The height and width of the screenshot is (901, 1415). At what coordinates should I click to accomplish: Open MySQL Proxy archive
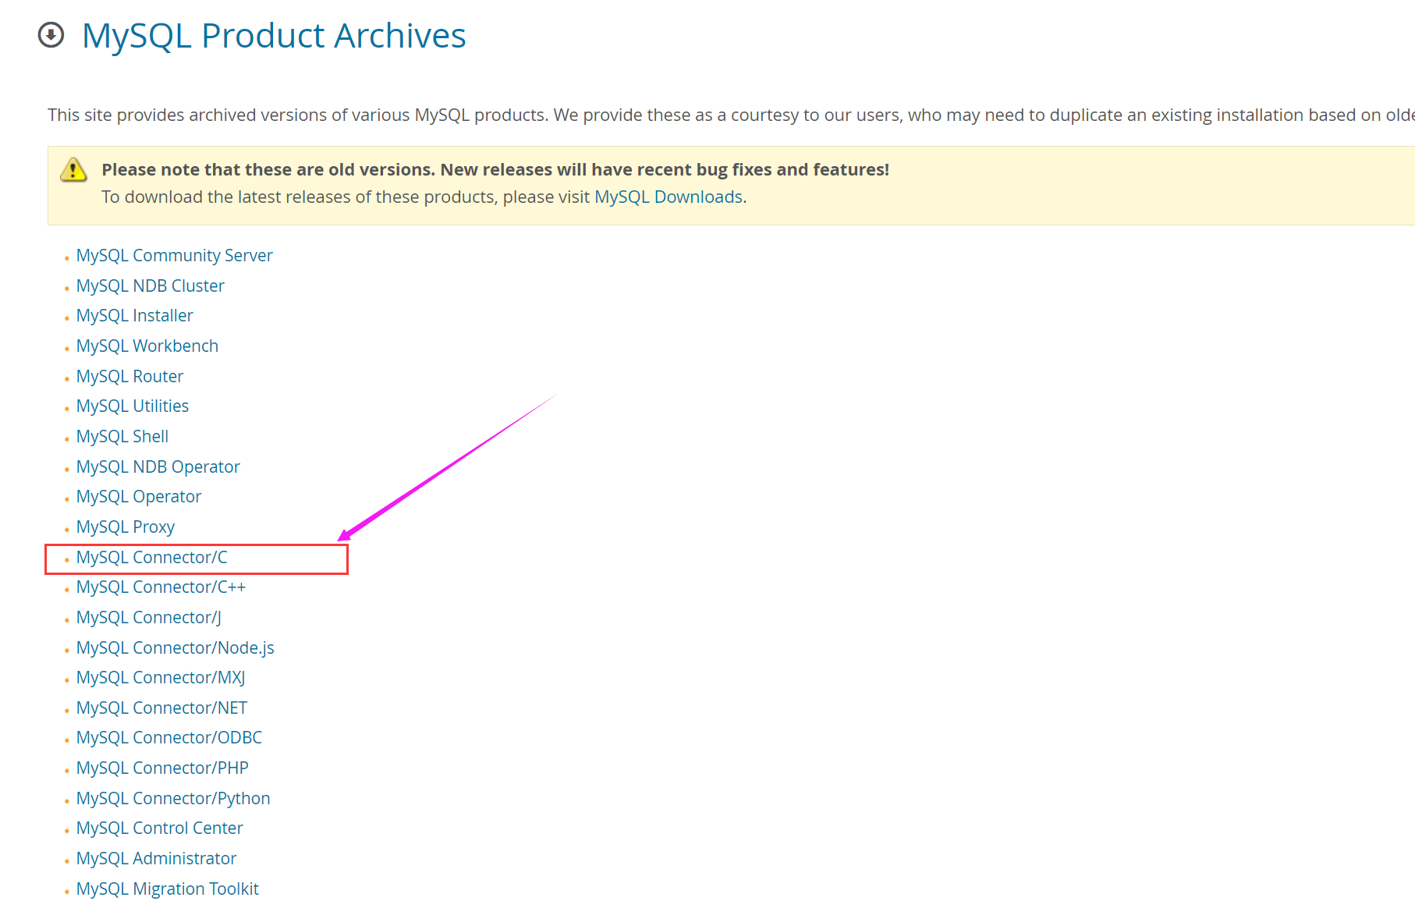pos(126,527)
